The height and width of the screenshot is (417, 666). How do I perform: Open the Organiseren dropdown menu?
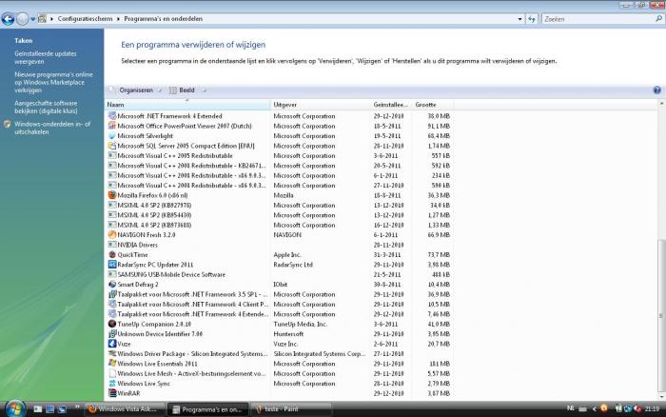[x=134, y=89]
